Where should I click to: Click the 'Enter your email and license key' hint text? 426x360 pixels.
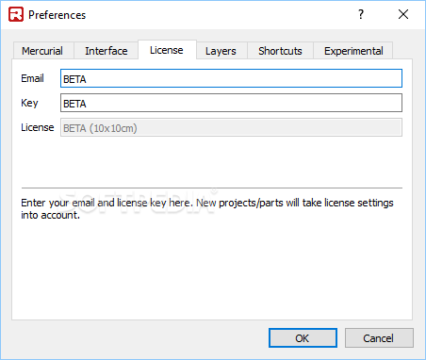click(x=207, y=209)
